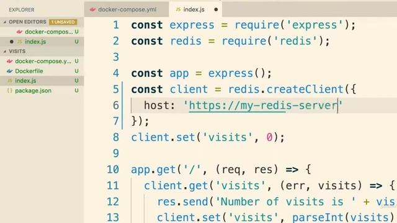
Task: Select index.js in the VISITS folder
Action: click(25, 81)
